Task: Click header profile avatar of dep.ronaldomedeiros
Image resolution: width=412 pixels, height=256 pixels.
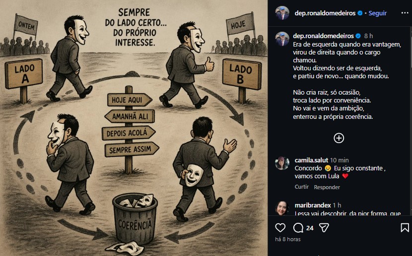Action: pyautogui.click(x=282, y=13)
